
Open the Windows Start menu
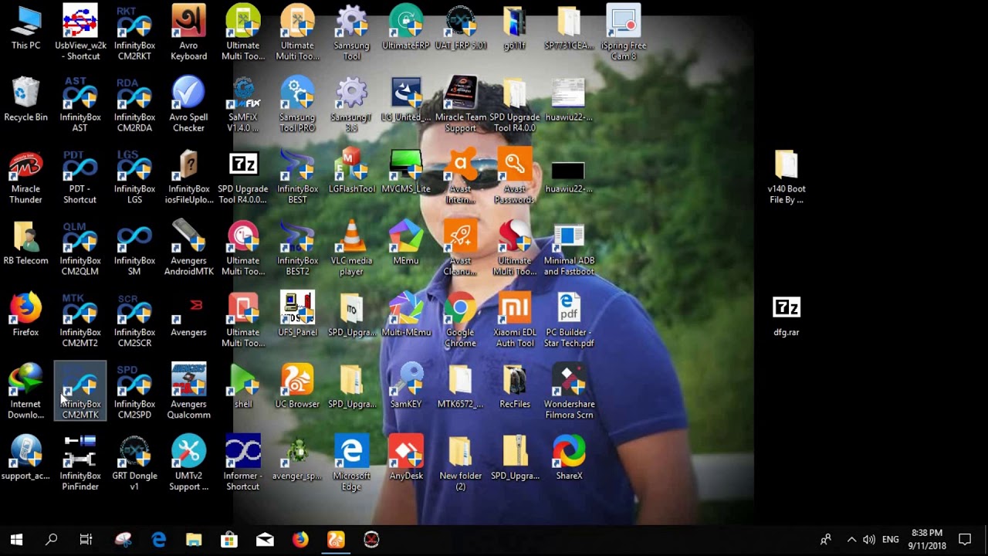click(x=16, y=540)
